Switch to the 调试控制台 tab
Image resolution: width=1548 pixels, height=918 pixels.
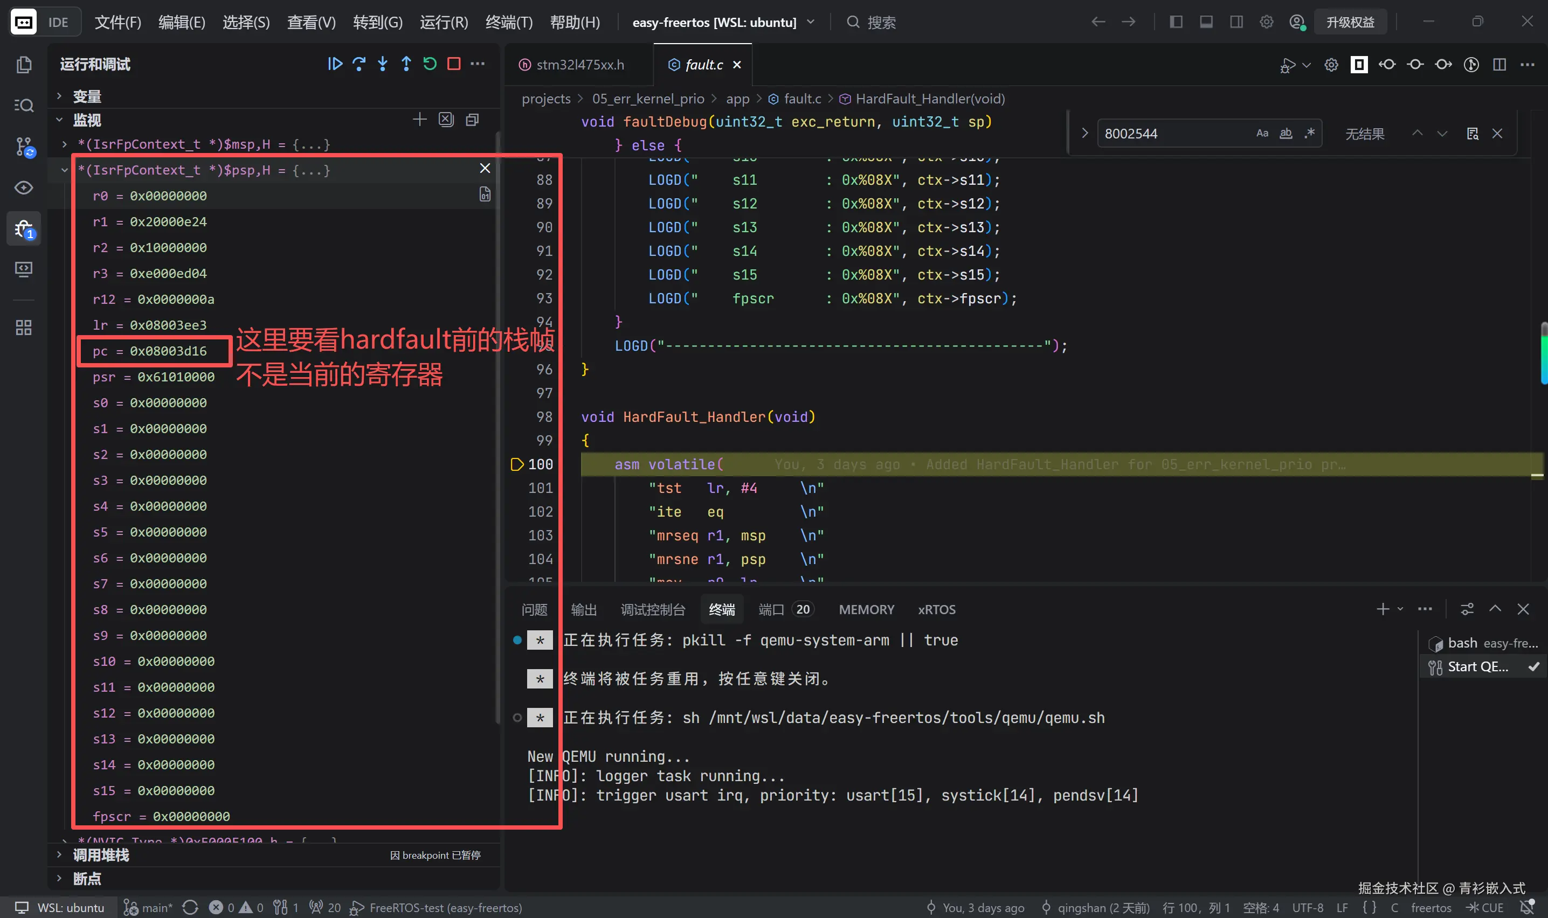click(x=653, y=609)
